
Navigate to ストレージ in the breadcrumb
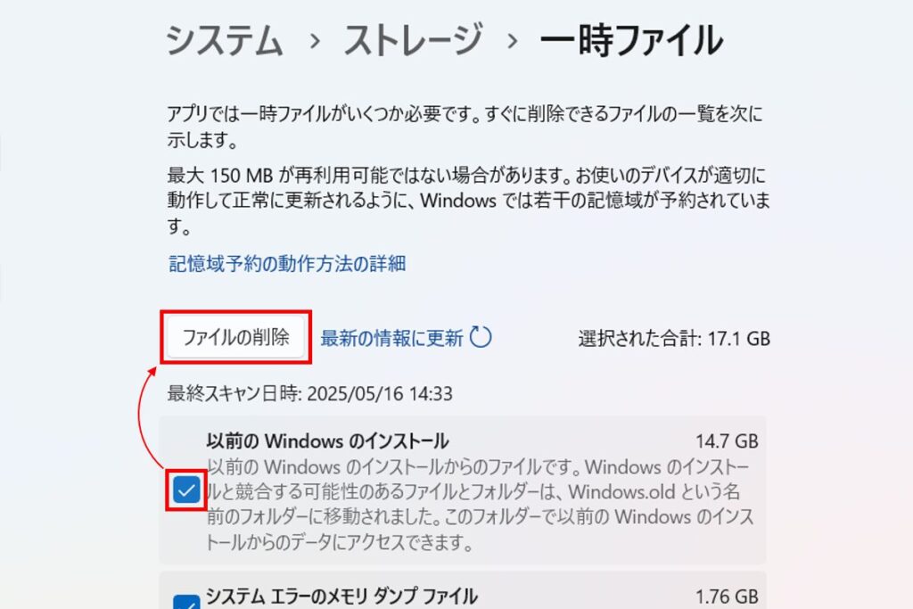click(x=412, y=40)
